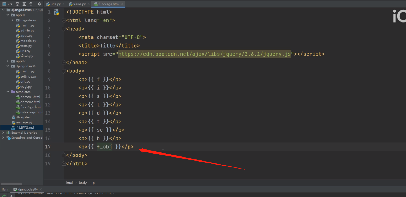Click the html breadcrumb
The width and height of the screenshot is (406, 197).
point(69,183)
